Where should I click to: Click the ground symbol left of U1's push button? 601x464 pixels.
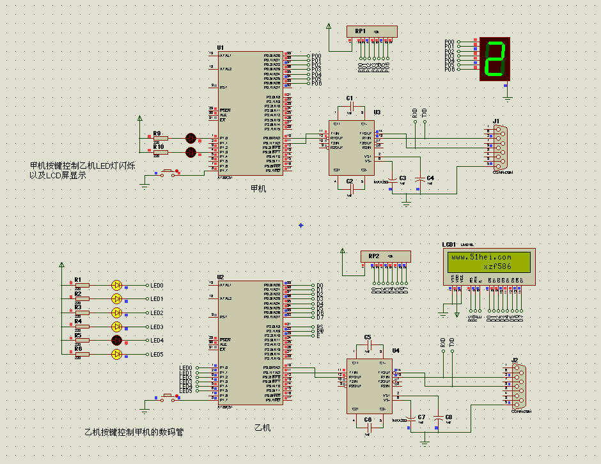pyautogui.click(x=144, y=187)
